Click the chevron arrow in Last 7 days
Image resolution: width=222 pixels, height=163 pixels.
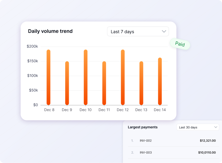coord(164,32)
